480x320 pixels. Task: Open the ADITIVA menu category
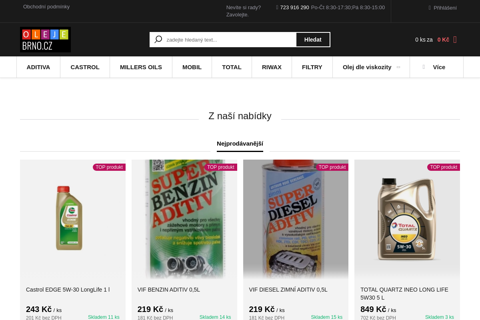pyautogui.click(x=38, y=67)
